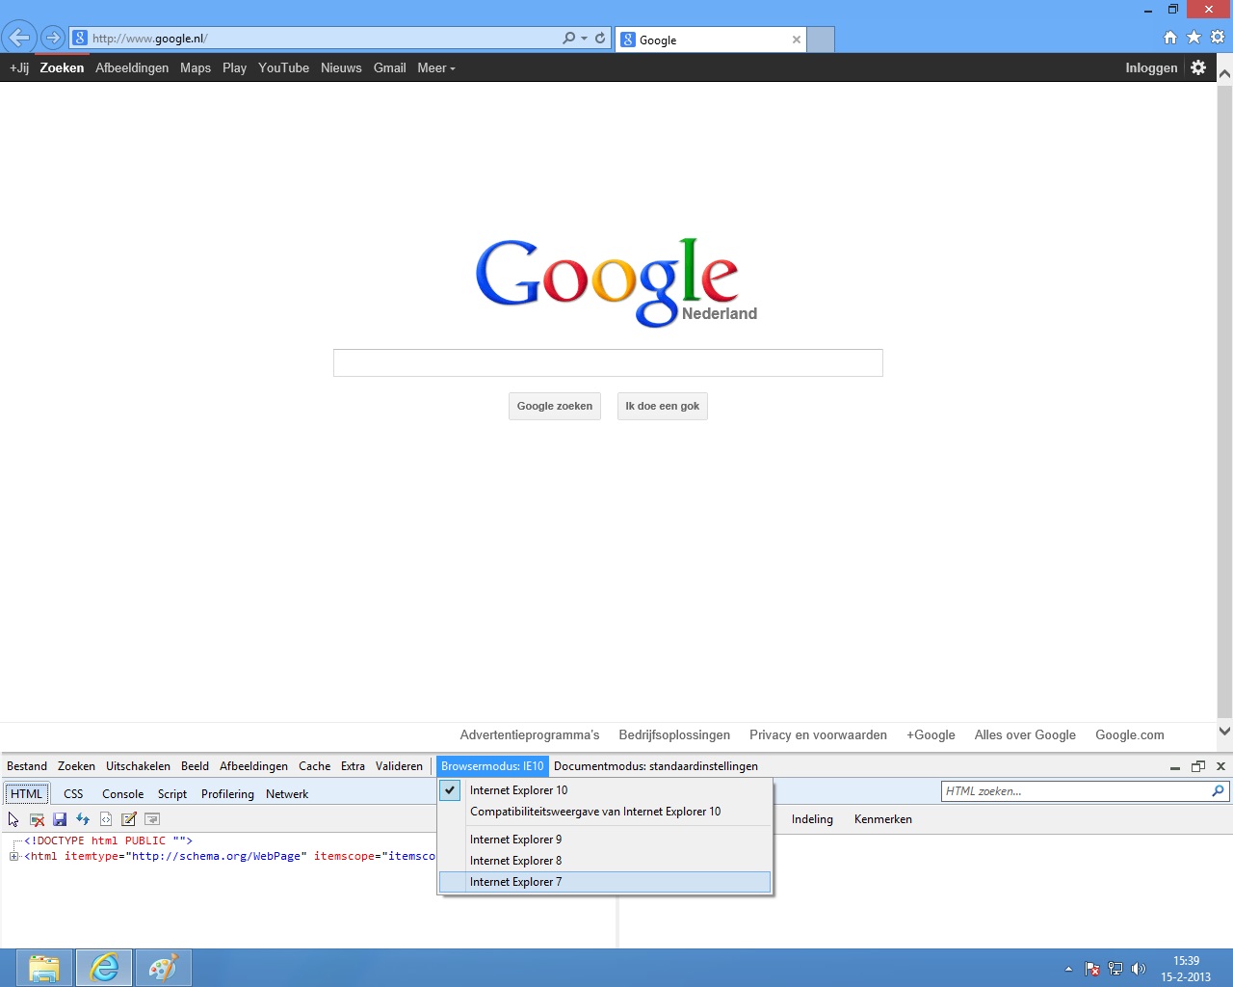Click the volume speaker icon in tray
This screenshot has width=1233, height=987.
1139,969
